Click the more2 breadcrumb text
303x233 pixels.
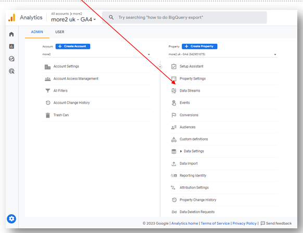(77, 14)
